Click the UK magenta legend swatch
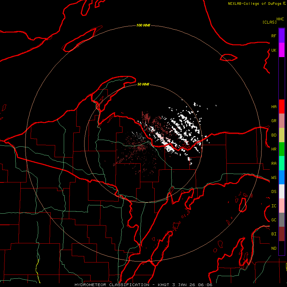 [x=282, y=50]
